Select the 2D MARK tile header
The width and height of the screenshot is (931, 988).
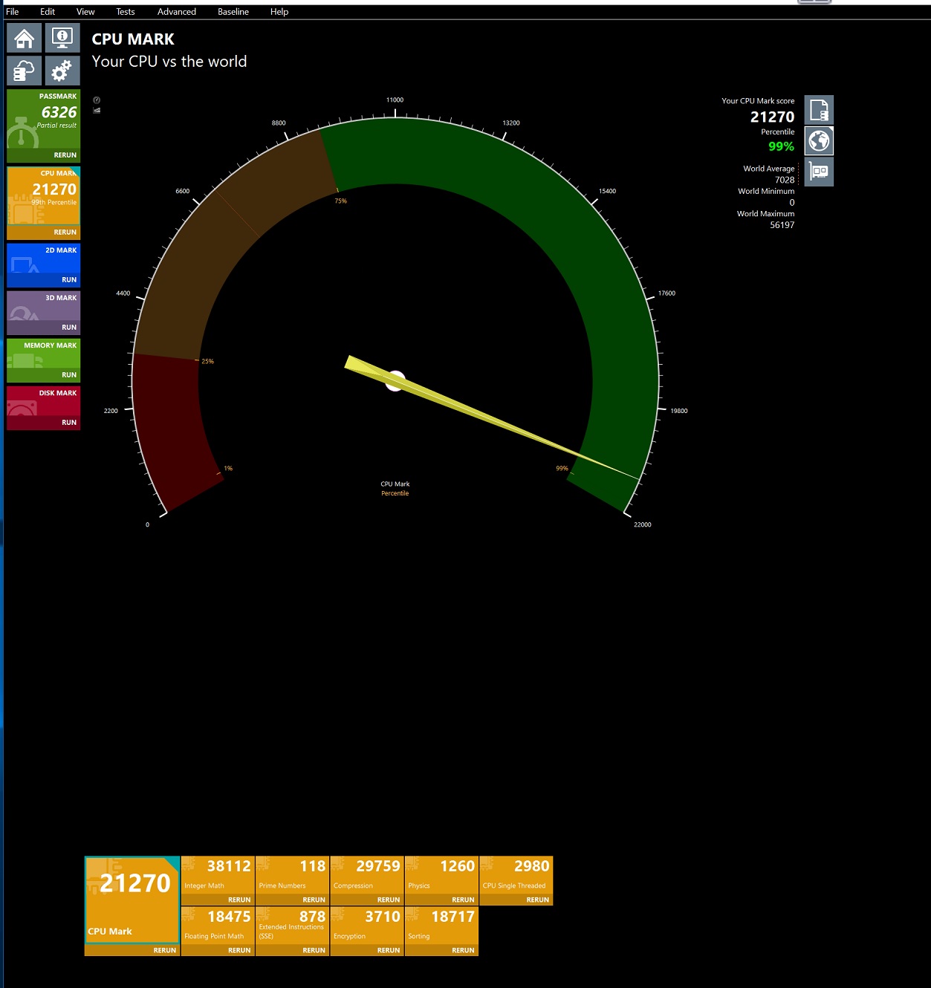pyautogui.click(x=44, y=259)
